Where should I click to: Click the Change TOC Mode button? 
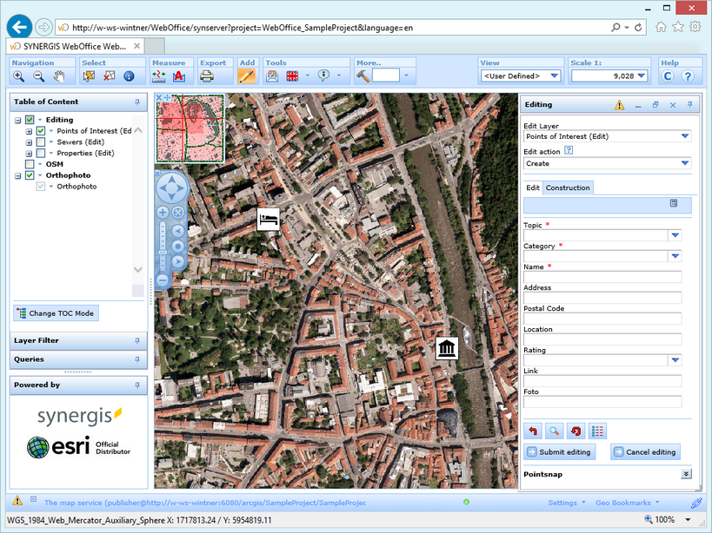[x=55, y=312]
